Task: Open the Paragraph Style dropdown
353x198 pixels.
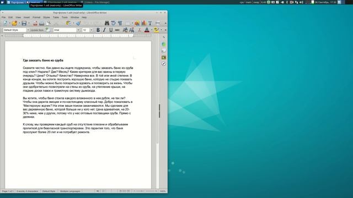Action: tap(28, 30)
